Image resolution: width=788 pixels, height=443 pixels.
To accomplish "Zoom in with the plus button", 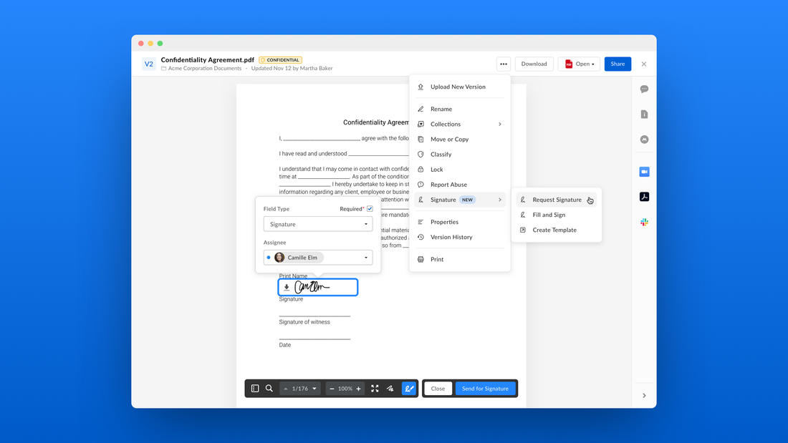I will click(358, 389).
